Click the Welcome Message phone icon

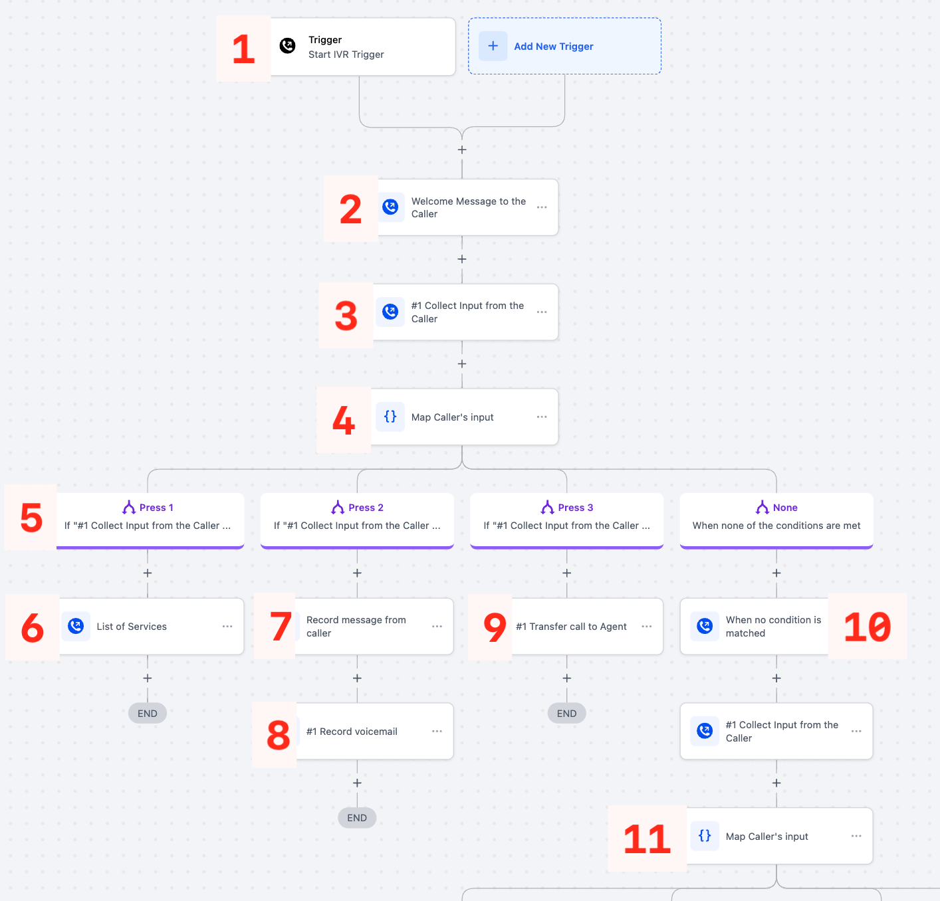coord(390,207)
